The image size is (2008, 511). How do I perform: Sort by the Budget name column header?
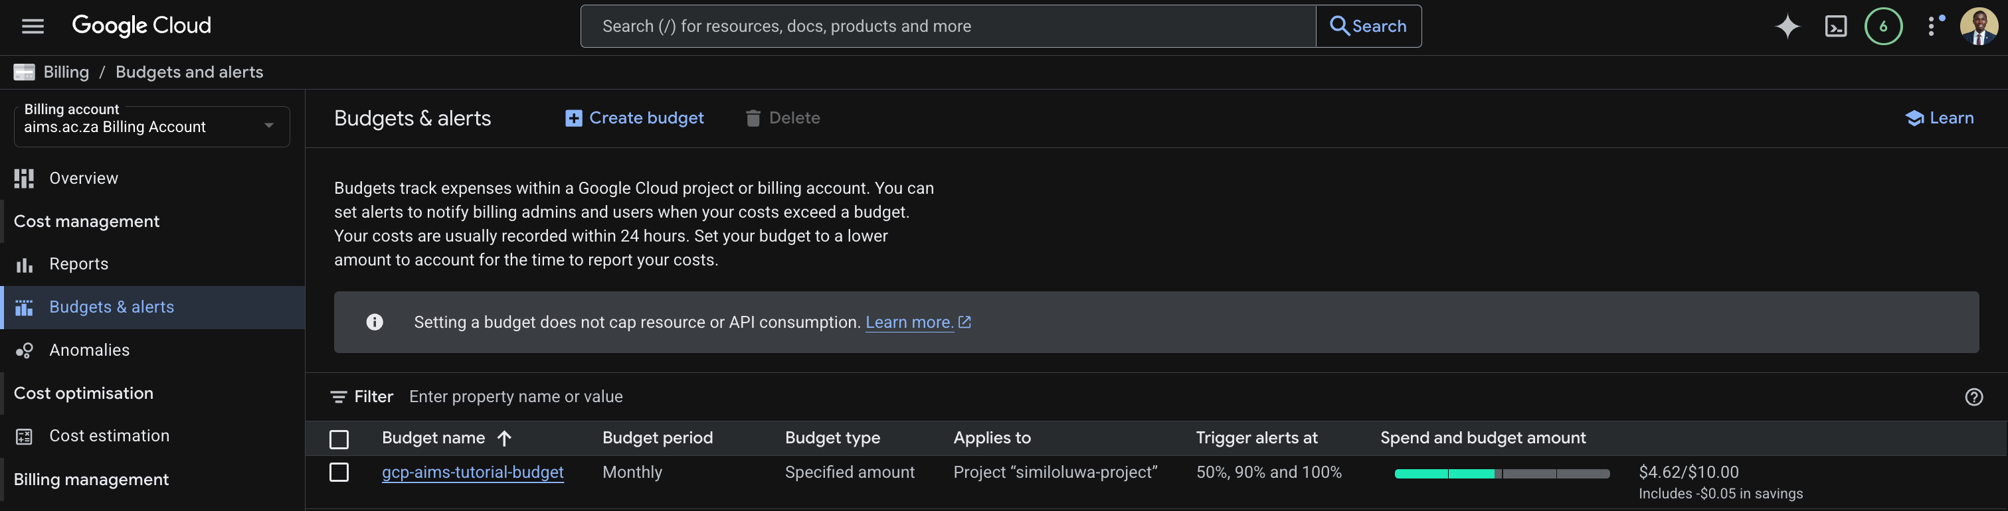(x=433, y=439)
